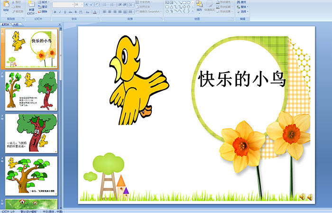
Task: Click the Find (查找) binoculars icon
Action: click(239, 2)
